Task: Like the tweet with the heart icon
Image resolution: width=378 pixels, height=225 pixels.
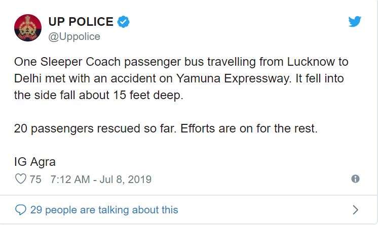Action: [x=21, y=179]
